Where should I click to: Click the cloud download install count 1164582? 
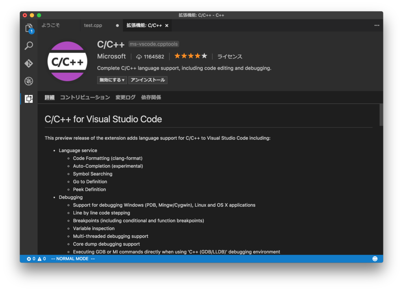point(150,57)
